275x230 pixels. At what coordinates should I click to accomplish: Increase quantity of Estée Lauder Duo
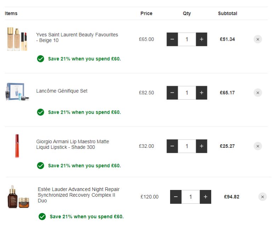tap(205, 197)
